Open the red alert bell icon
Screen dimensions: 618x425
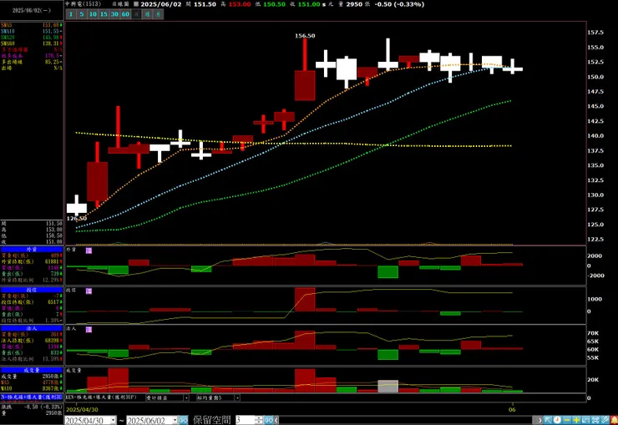614,420
